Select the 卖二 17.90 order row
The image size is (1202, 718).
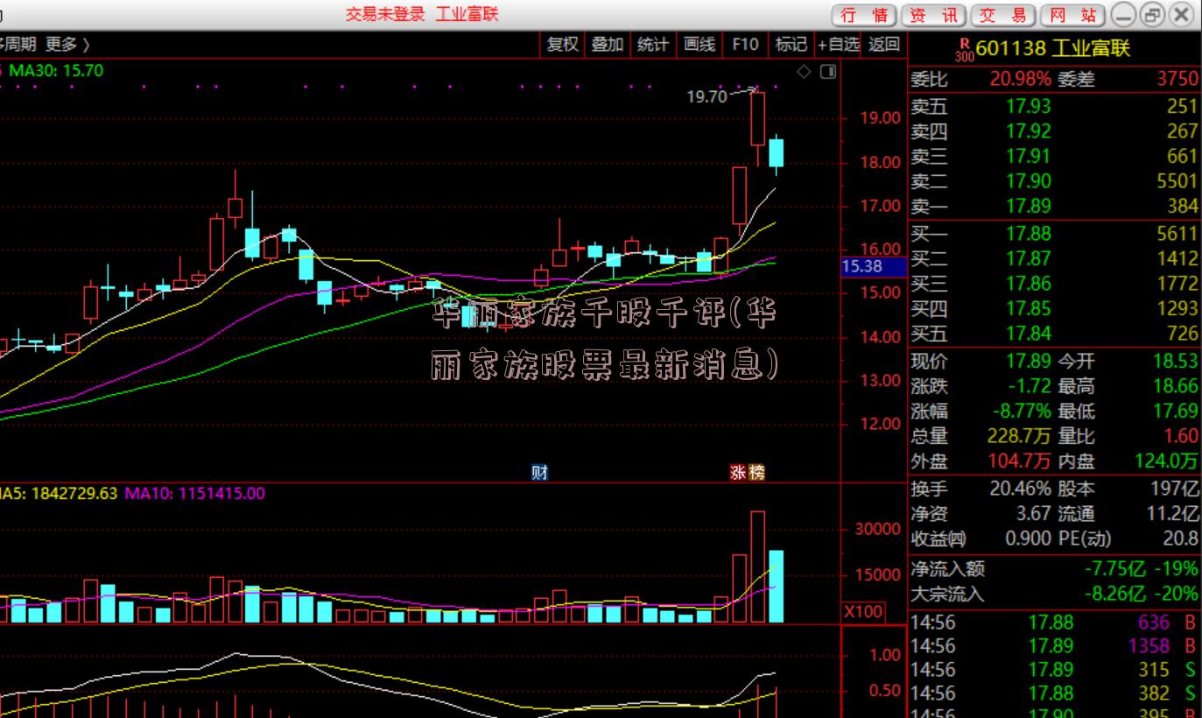pyautogui.click(x=1054, y=181)
